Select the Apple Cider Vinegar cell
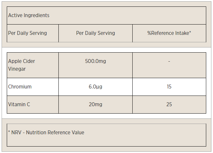The image size is (213, 153). point(33,65)
